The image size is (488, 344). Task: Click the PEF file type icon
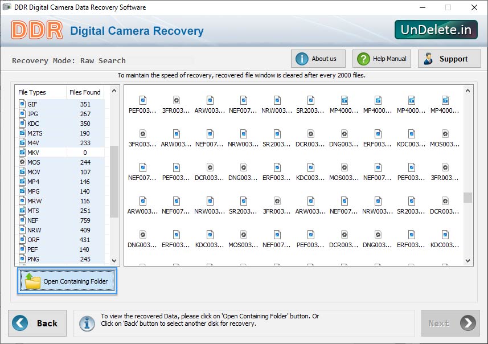click(22, 249)
